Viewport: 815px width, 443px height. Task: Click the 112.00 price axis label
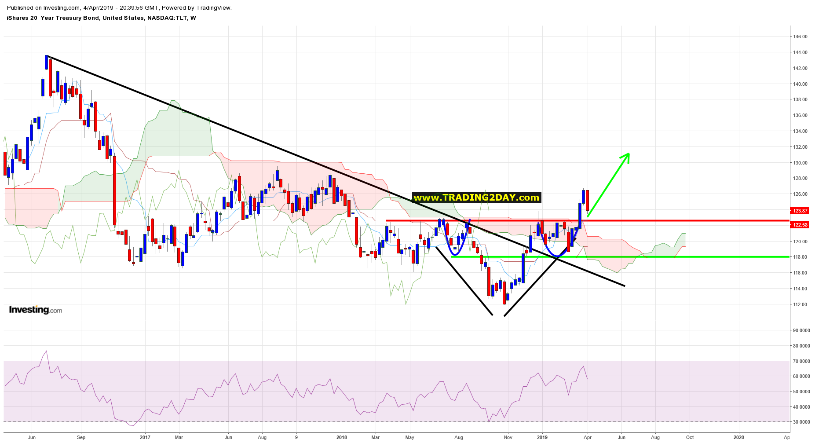click(x=800, y=304)
